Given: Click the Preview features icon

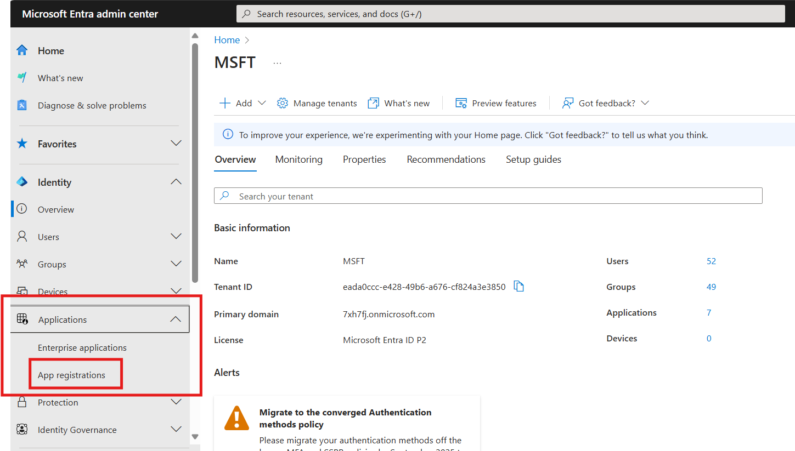Looking at the screenshot, I should click(461, 103).
